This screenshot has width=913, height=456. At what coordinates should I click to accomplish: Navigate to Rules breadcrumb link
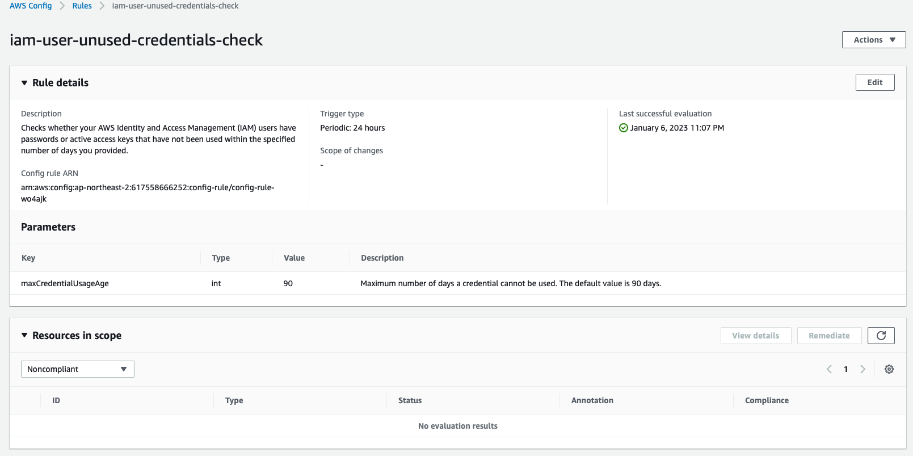(x=82, y=6)
